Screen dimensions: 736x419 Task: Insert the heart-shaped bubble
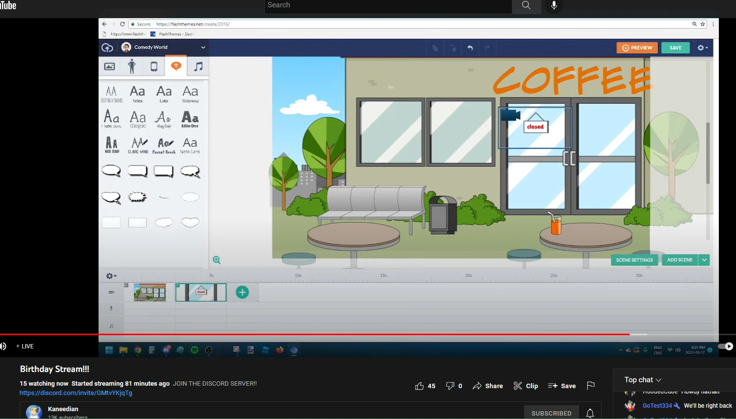tap(190, 222)
